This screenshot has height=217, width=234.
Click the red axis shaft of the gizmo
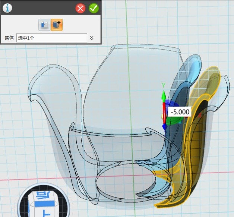(164, 110)
